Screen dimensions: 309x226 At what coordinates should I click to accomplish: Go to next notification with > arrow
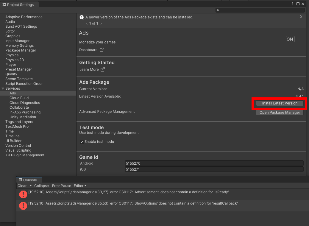[x=101, y=24]
